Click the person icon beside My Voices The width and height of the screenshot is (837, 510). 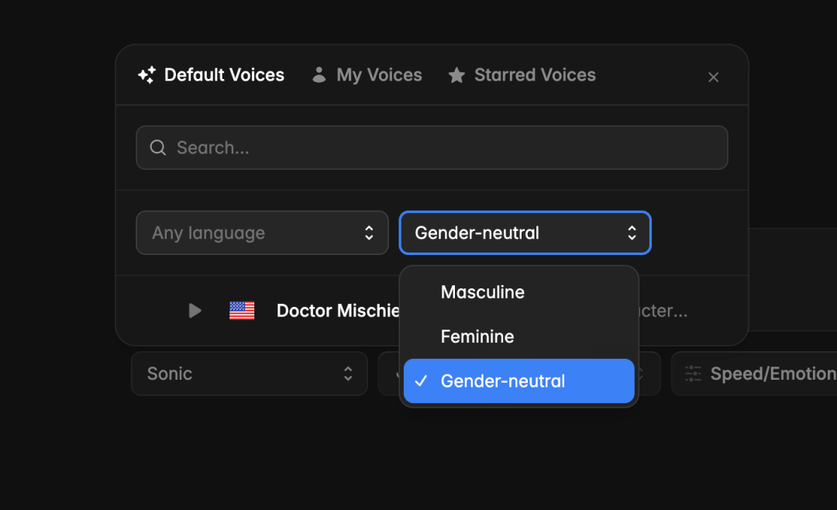(319, 75)
